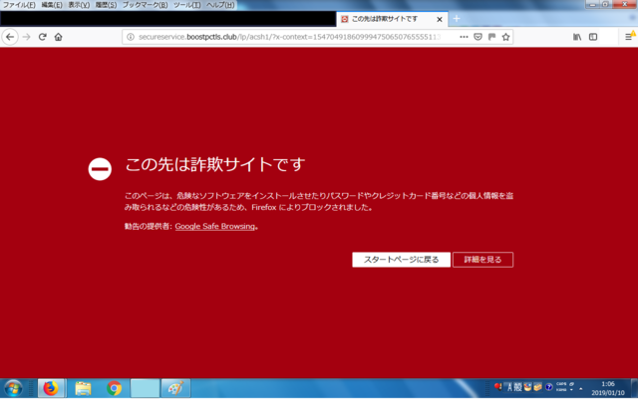This screenshot has height=399, width=638.
Task: Click the red ball tray icon
Action: 497,386
